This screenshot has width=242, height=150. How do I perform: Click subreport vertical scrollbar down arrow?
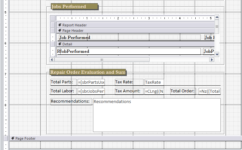tap(217, 54)
